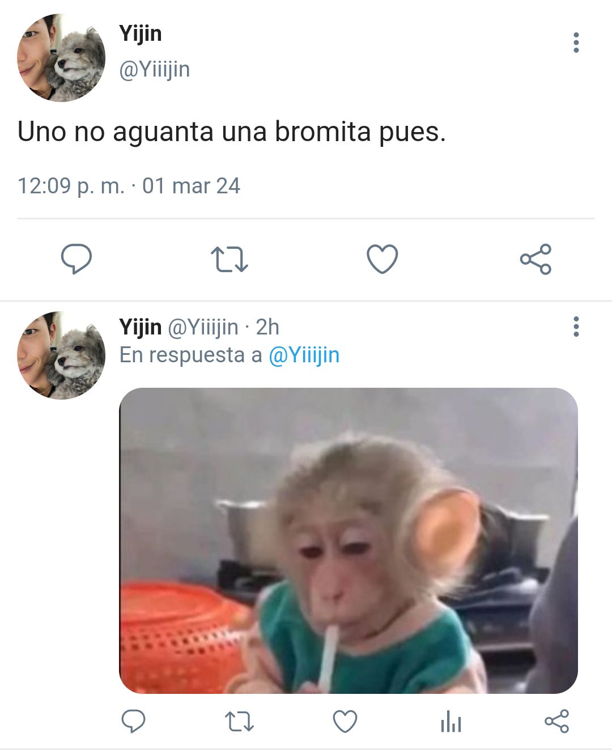612x750 pixels.
Task: View analytics of the monkey image tweet
Action: [450, 722]
